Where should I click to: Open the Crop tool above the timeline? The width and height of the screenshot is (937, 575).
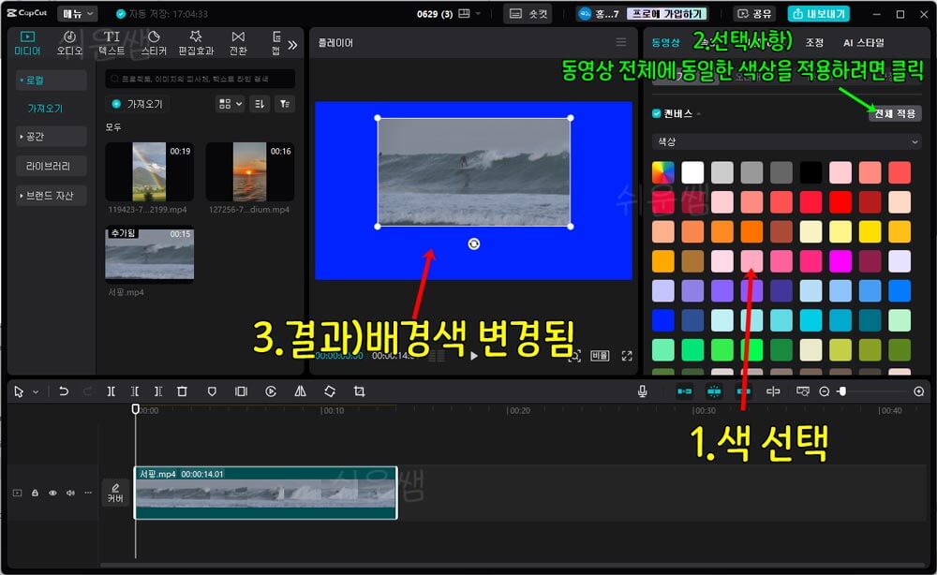360,391
